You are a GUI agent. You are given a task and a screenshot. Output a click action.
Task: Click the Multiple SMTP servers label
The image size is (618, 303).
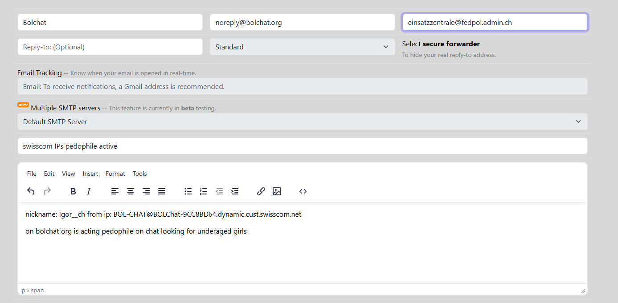(65, 108)
